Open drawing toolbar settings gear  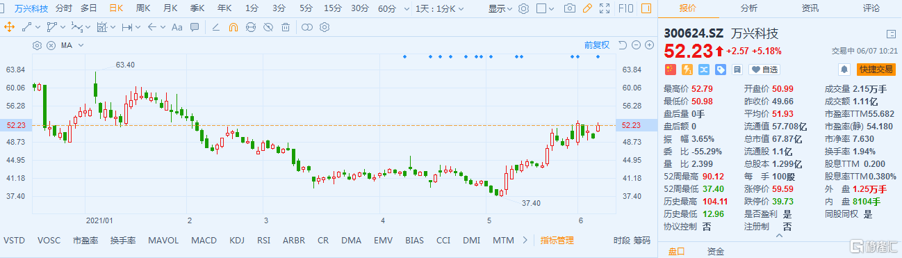tap(324, 27)
